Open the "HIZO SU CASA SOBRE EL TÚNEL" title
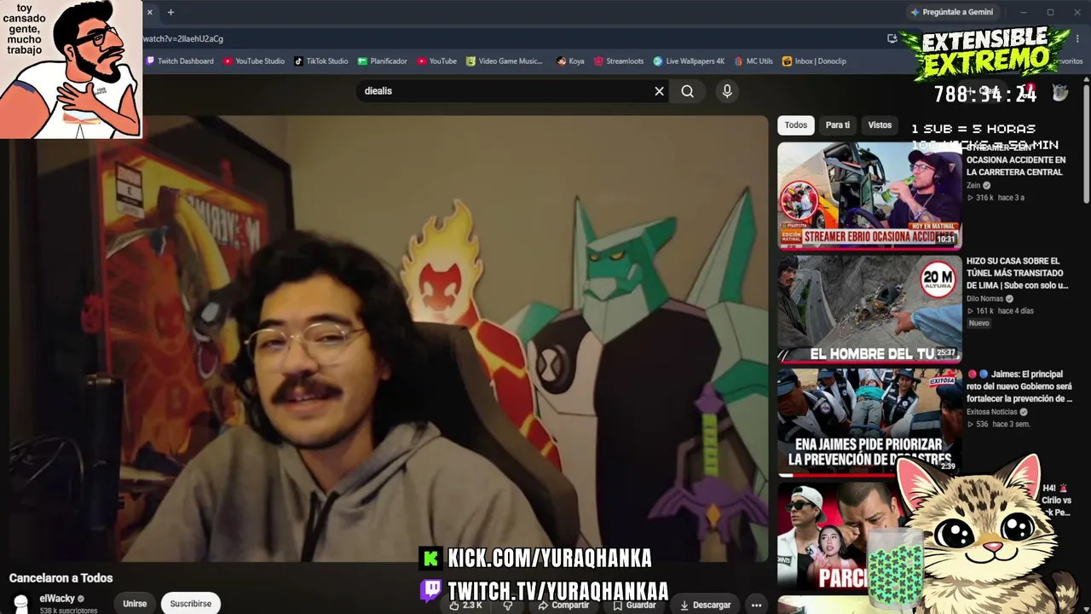This screenshot has width=1091, height=614. (1017, 273)
